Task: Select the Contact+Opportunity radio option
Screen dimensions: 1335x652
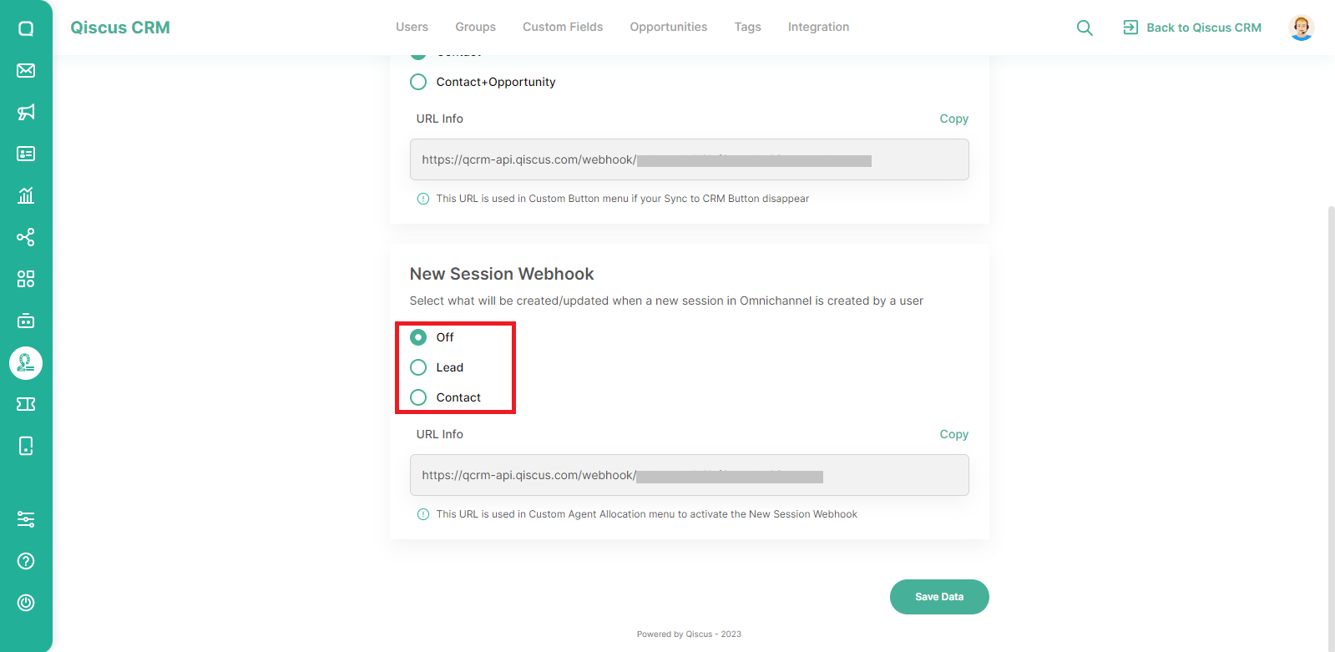Action: point(418,82)
